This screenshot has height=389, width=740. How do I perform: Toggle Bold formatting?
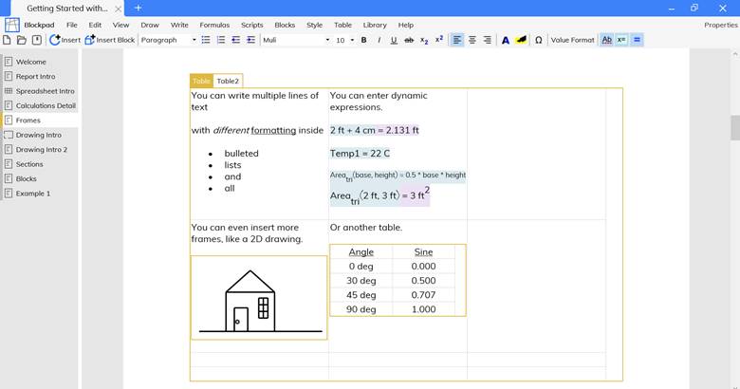pyautogui.click(x=364, y=40)
